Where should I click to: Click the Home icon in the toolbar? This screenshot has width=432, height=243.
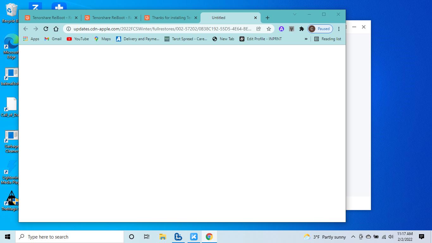pyautogui.click(x=56, y=29)
